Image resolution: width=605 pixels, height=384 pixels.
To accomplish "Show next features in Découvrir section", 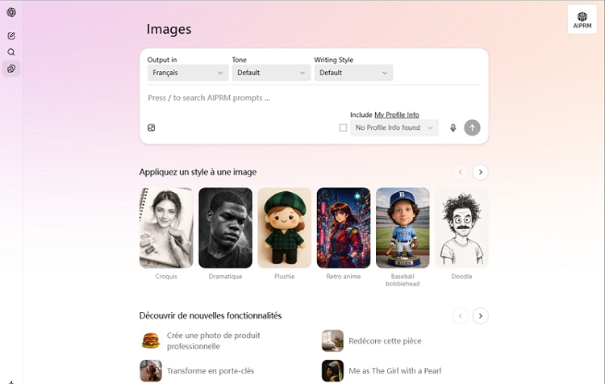I will point(481,315).
